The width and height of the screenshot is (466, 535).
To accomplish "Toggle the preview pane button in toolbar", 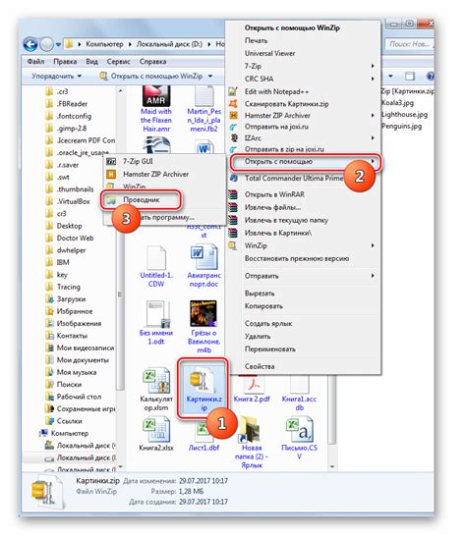I will 409,76.
